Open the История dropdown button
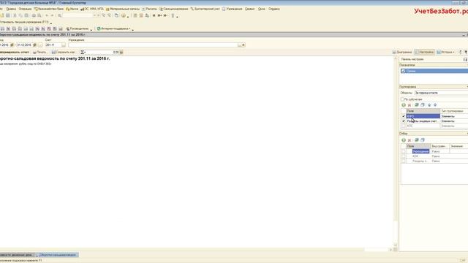 tap(445, 52)
